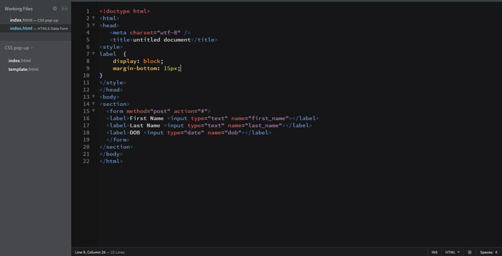Click the indent size value 4
The width and height of the screenshot is (502, 256).
tap(496, 252)
